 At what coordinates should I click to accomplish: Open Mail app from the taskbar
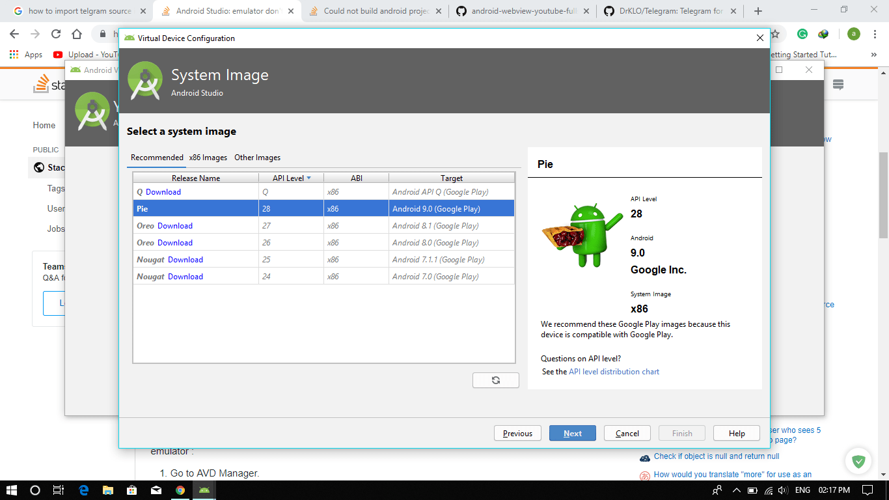pyautogui.click(x=156, y=490)
